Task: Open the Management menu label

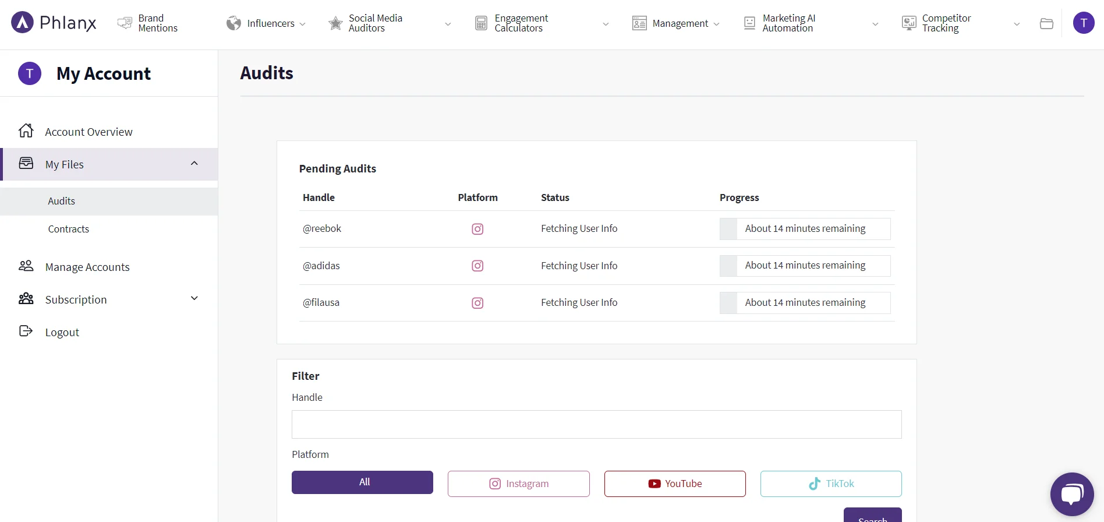Action: (x=680, y=23)
